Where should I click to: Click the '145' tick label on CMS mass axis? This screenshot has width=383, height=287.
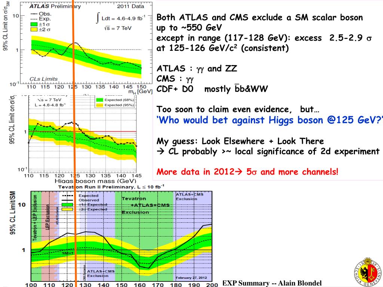pos(137,176)
